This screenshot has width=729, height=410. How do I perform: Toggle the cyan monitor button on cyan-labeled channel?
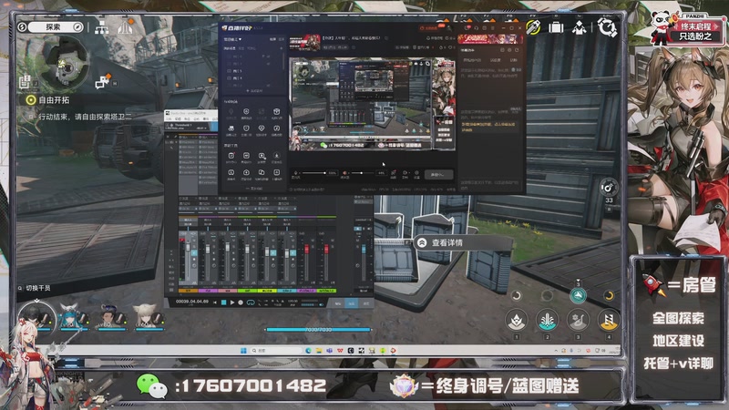tap(293, 252)
